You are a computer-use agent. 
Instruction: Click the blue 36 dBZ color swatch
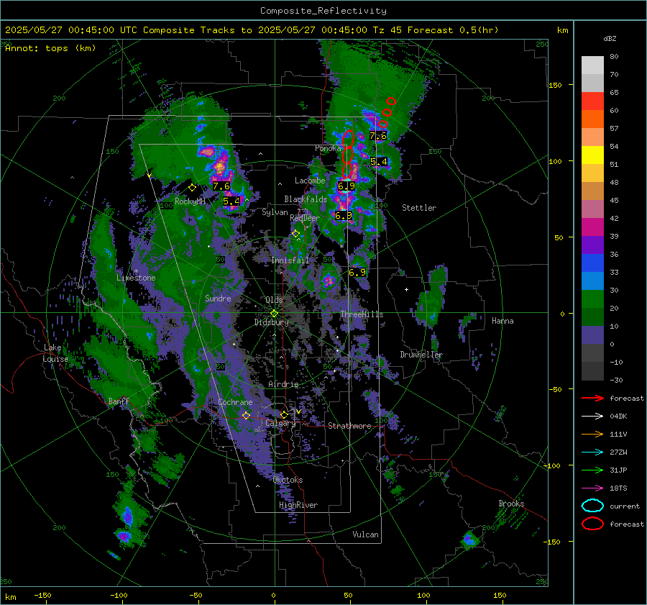coord(592,263)
